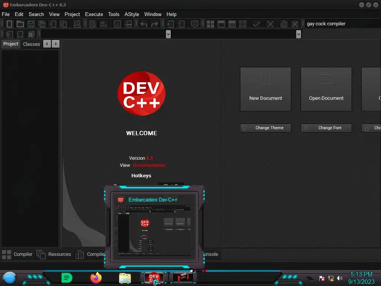Open the Search menu
This screenshot has width=381, height=286.
coord(36,15)
